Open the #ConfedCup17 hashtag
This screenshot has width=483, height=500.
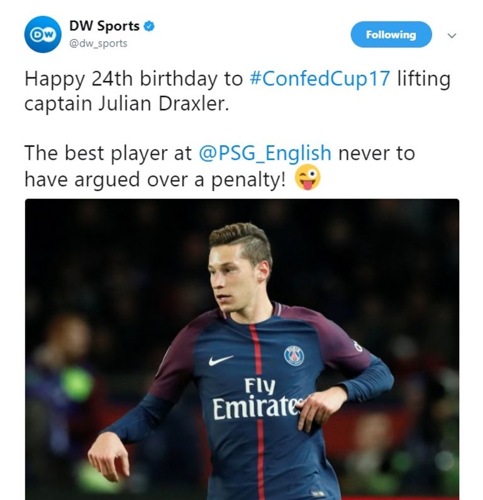tap(319, 79)
